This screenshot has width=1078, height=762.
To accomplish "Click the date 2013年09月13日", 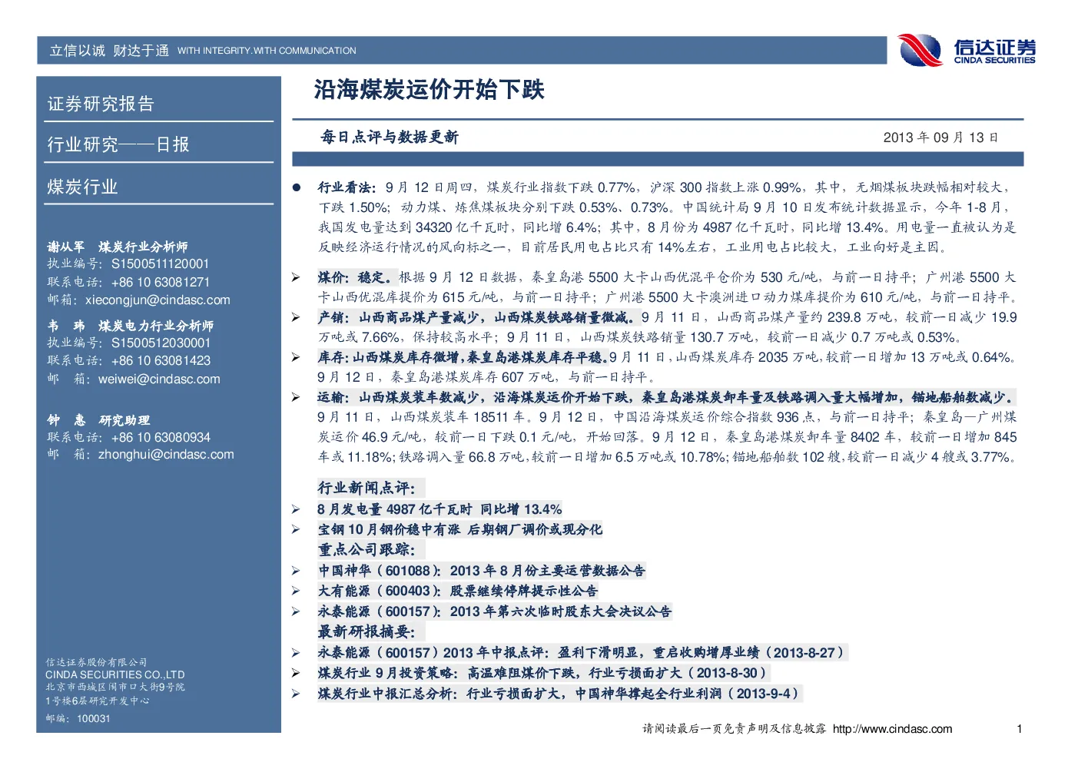I will [x=940, y=137].
